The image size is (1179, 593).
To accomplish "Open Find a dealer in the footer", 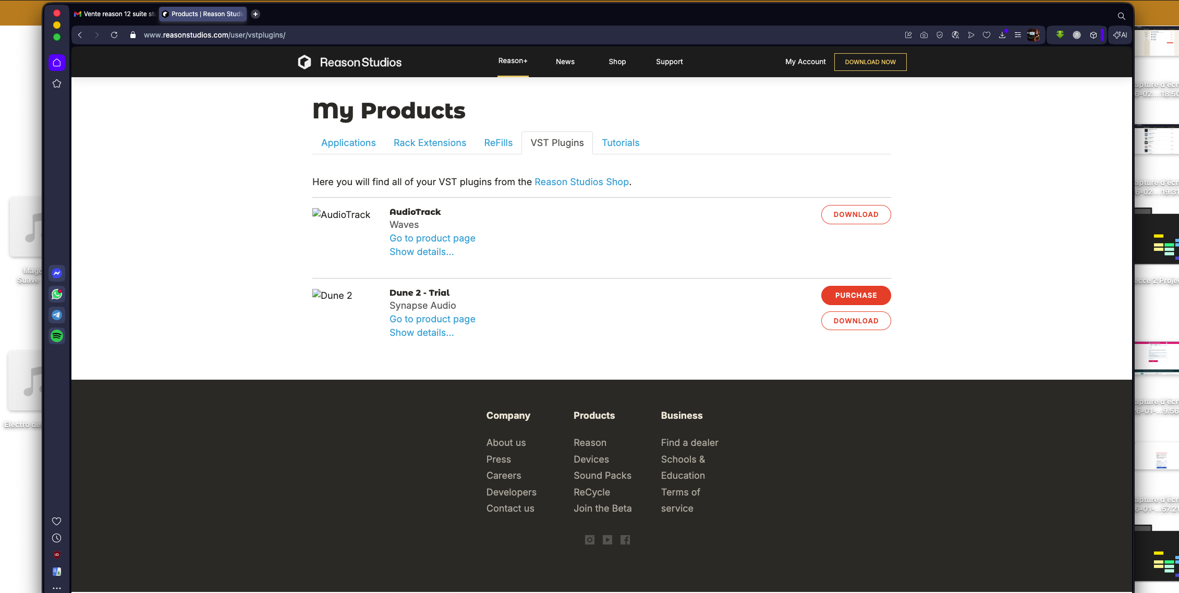I will click(x=689, y=443).
